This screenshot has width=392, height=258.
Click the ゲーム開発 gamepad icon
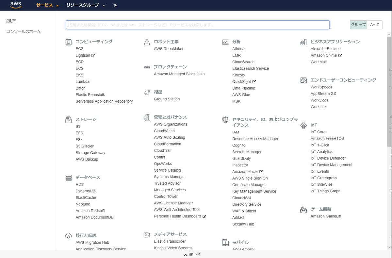pyautogui.click(x=303, y=210)
